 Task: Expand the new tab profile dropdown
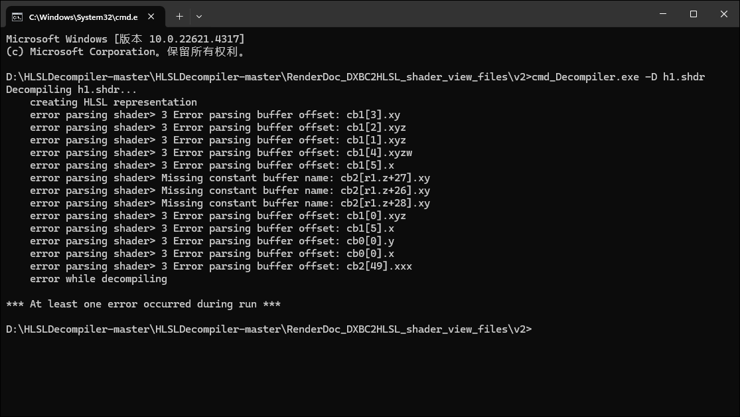pyautogui.click(x=199, y=16)
